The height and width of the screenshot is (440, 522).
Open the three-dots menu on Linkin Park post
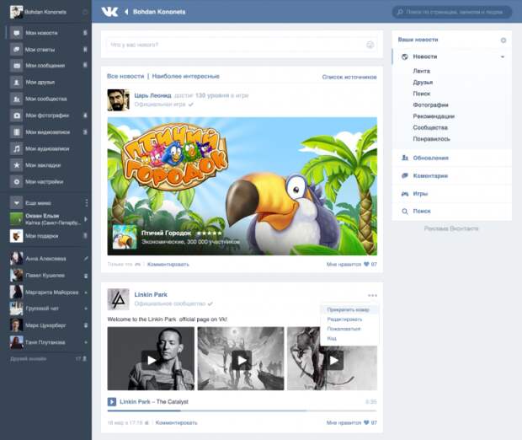[372, 295]
